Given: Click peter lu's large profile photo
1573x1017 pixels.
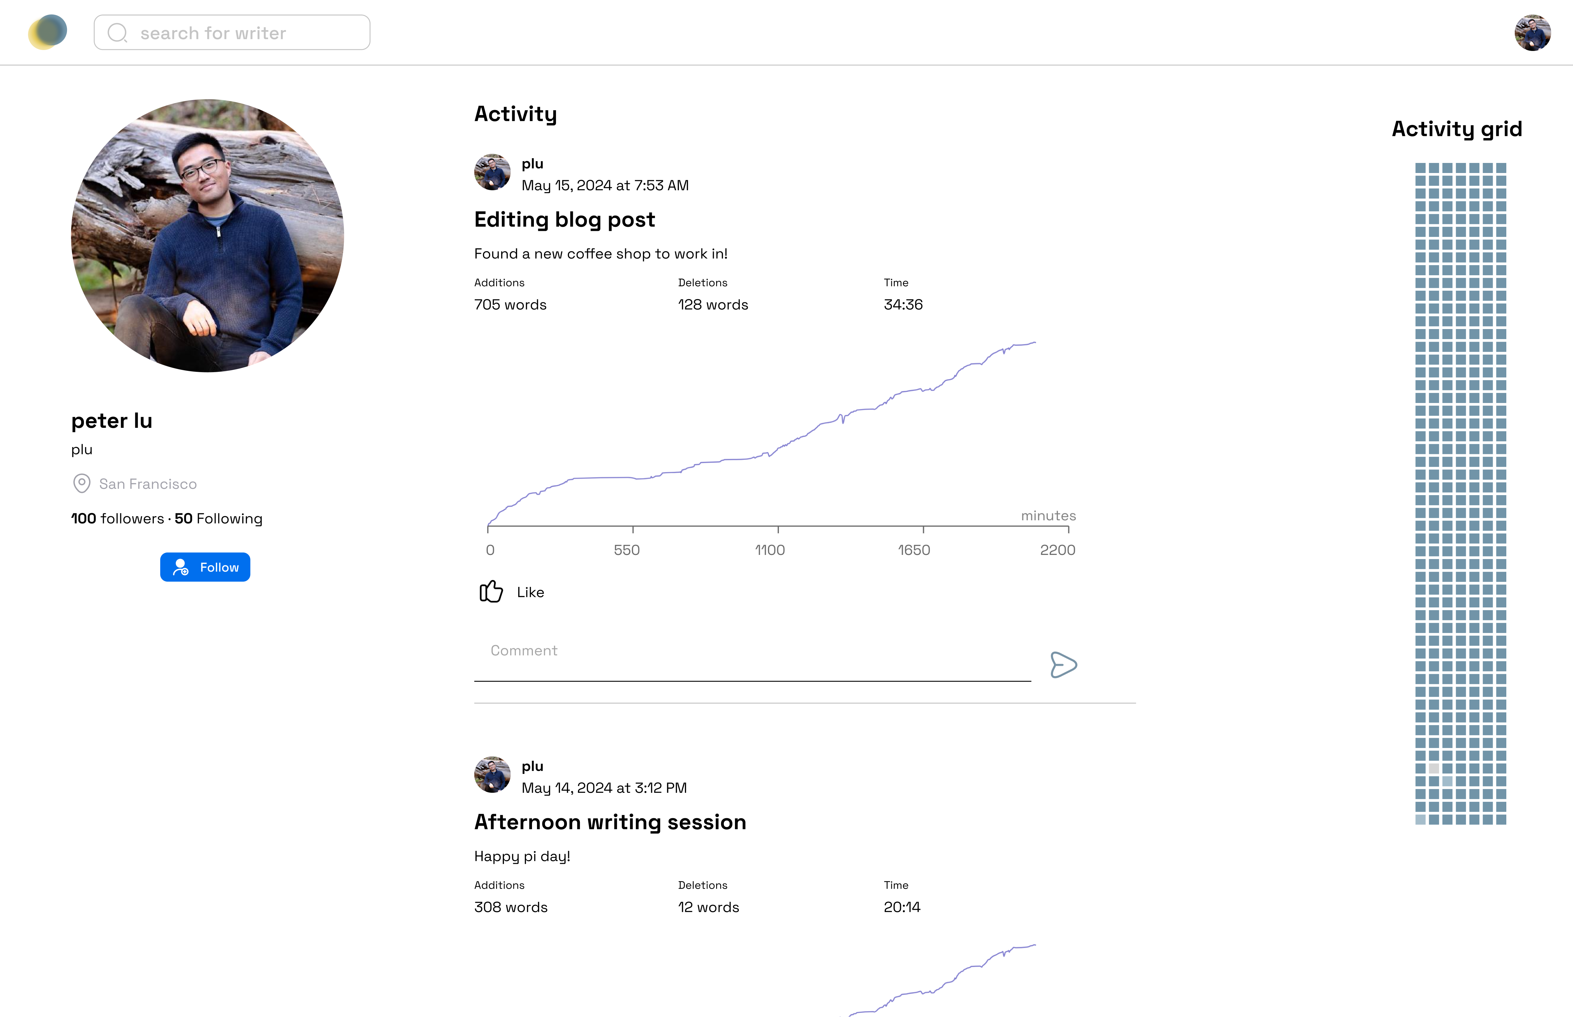Looking at the screenshot, I should [207, 236].
